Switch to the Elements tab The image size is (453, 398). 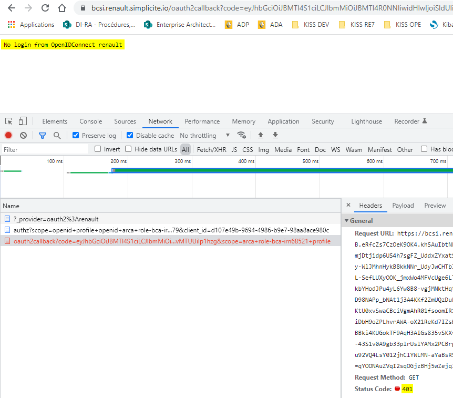point(55,121)
